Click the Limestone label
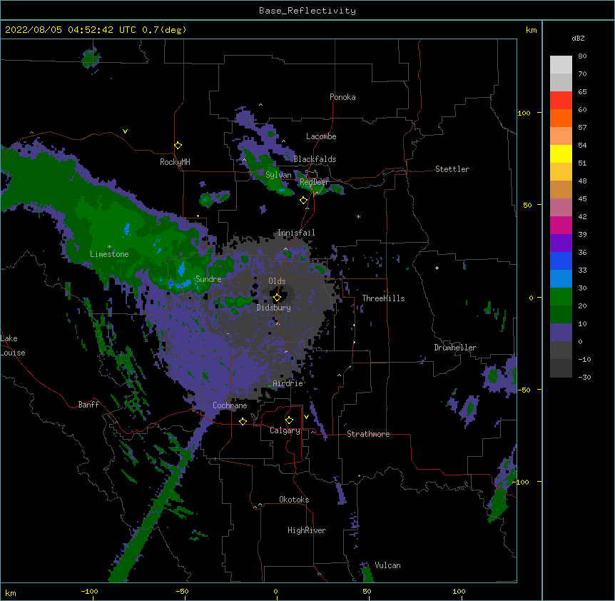The width and height of the screenshot is (615, 601). click(109, 254)
